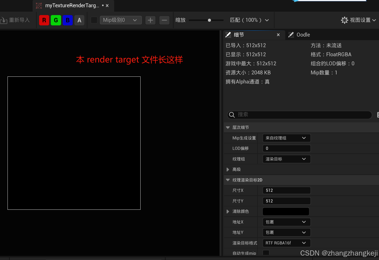Toggle the green G channel
The width and height of the screenshot is (379, 260).
pyautogui.click(x=56, y=20)
